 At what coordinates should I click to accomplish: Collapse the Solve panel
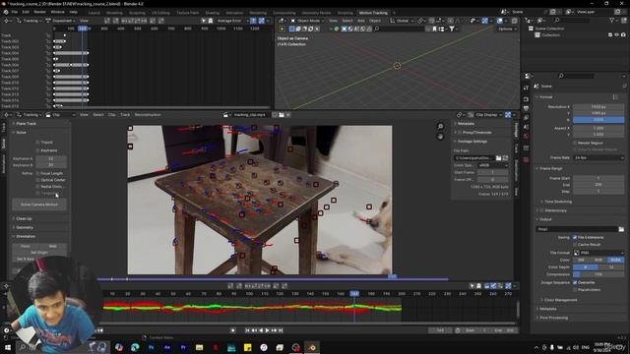20,132
